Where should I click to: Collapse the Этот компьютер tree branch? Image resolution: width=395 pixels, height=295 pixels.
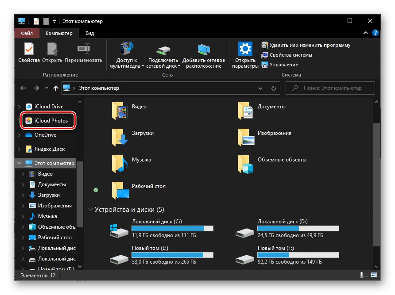(19, 163)
